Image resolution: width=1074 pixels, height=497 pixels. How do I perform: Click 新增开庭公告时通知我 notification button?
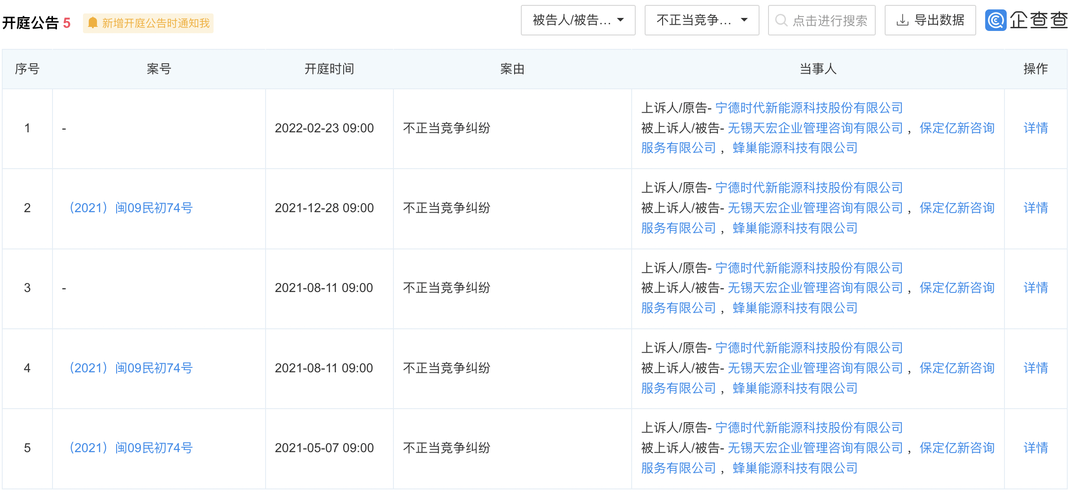148,23
